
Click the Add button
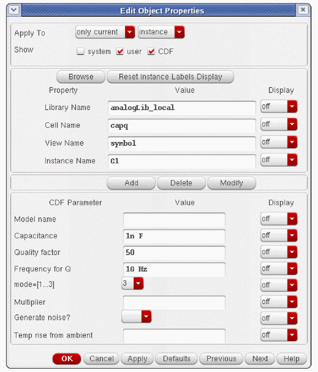(x=132, y=183)
